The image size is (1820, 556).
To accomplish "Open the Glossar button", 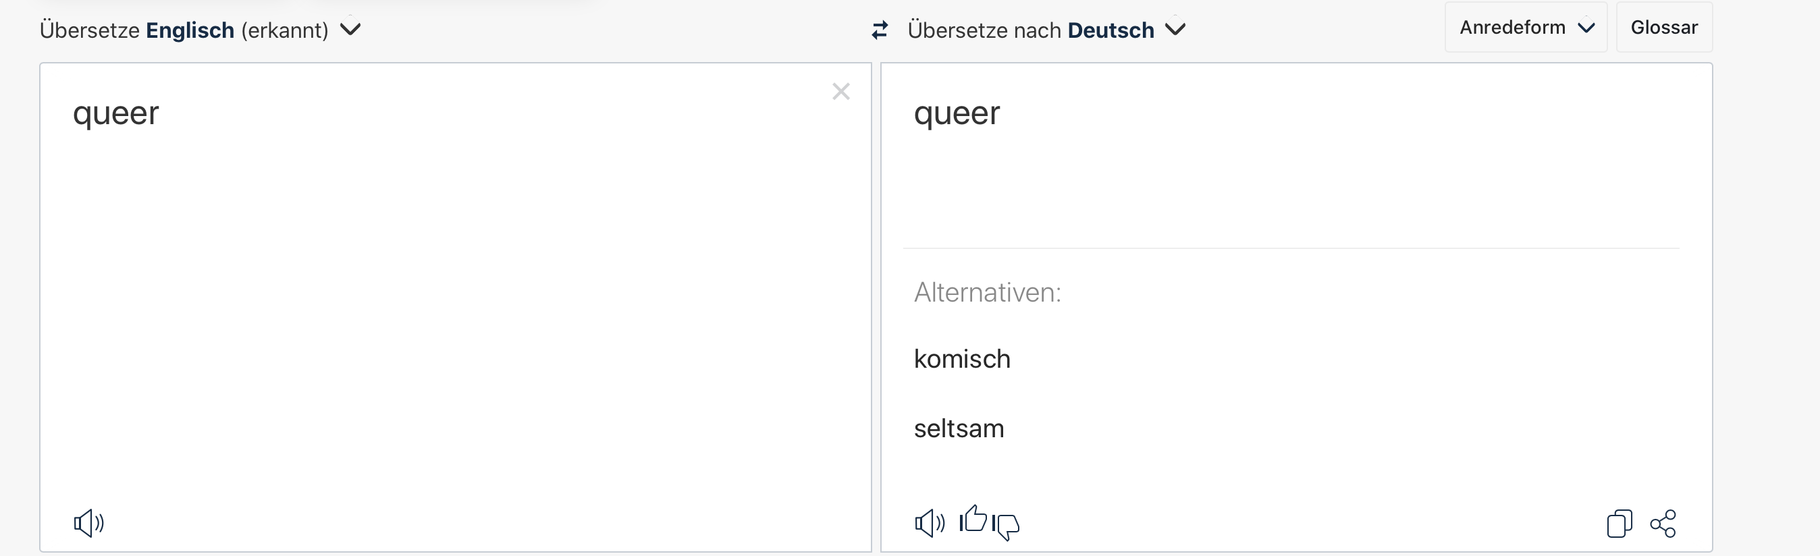I will click(x=1664, y=28).
